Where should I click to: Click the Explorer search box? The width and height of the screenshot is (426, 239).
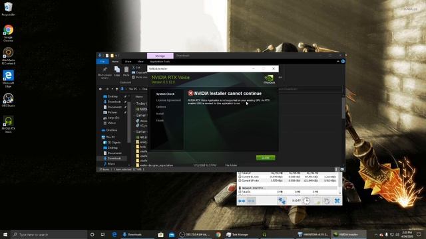pos(310,89)
